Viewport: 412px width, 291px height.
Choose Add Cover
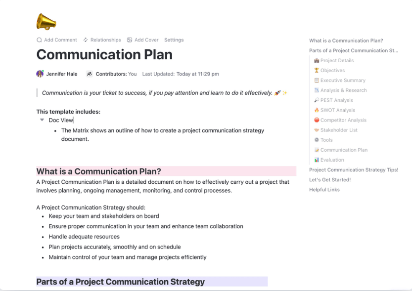pyautogui.click(x=142, y=40)
